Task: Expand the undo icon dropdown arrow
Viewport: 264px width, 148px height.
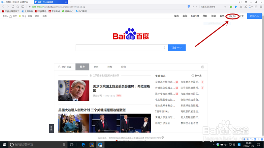Action: 253,7
